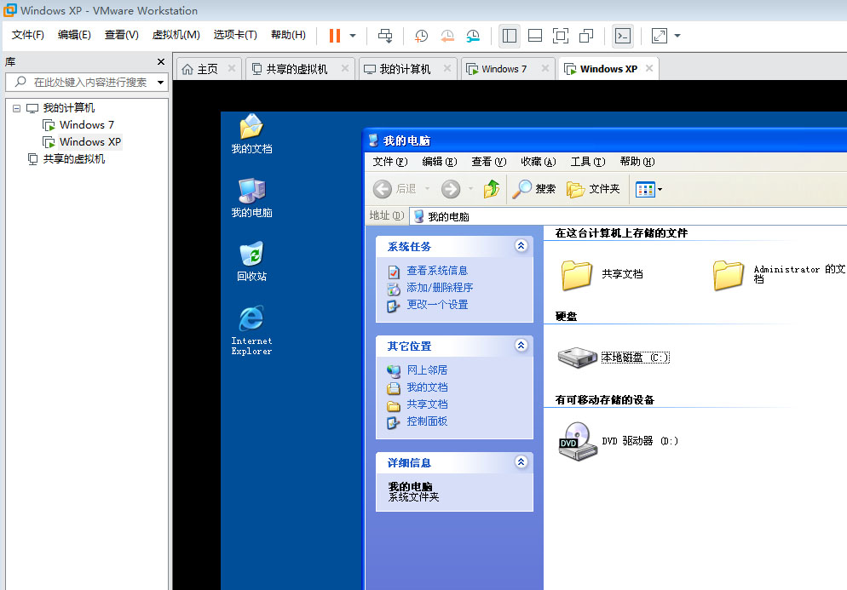Collapse the 我的计算机 tree node
The height and width of the screenshot is (590, 847).
(x=17, y=108)
